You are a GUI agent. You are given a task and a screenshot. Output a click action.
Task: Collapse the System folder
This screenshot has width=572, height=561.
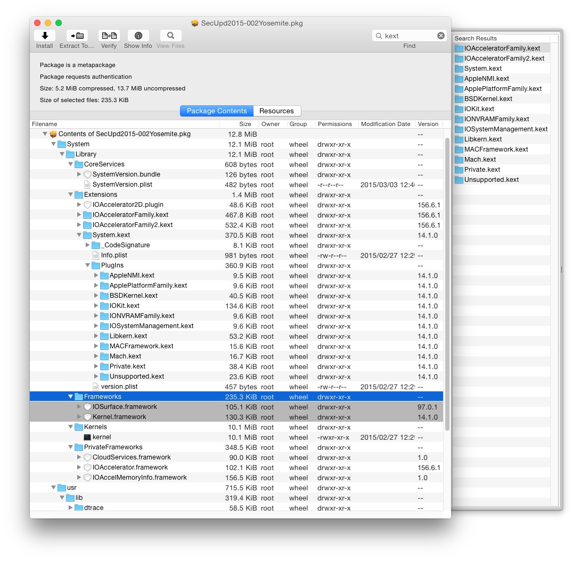coord(53,144)
